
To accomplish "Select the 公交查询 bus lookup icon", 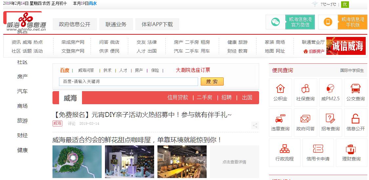I will point(356,89).
